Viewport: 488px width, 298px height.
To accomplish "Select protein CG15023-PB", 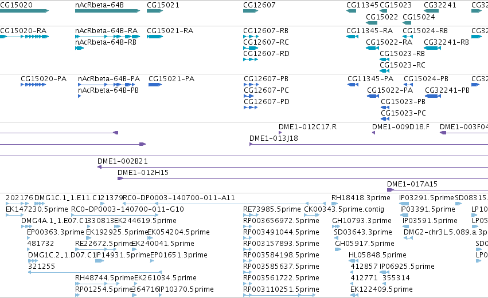I will pyautogui.click(x=403, y=102).
